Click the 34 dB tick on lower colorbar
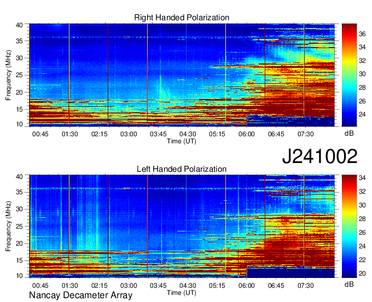The image size is (372, 302). [362, 178]
